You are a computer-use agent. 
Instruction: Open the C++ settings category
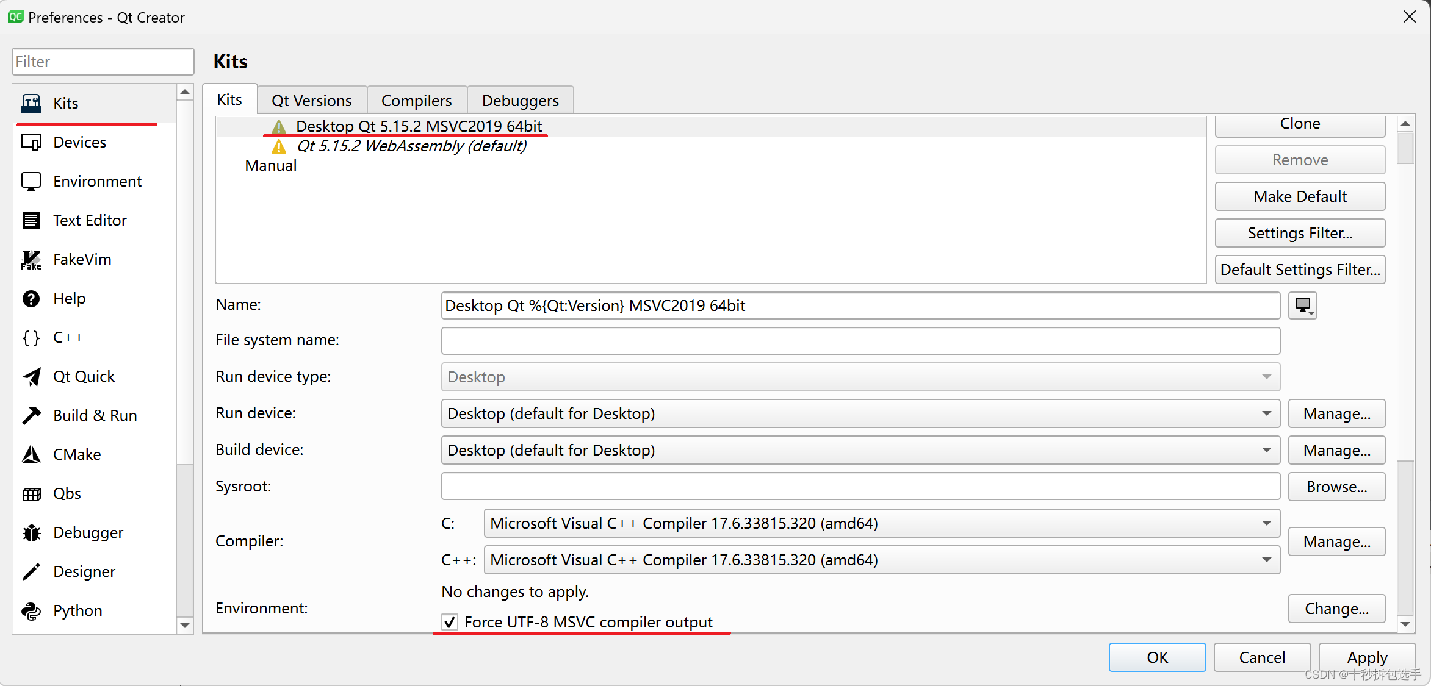[x=95, y=337]
